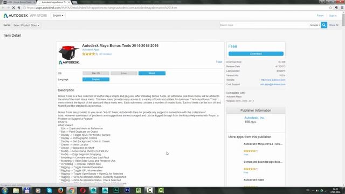Image resolution: width=345 pixels, height=194 pixels.
Task: Open File Explorer from the taskbar
Action: point(16,190)
